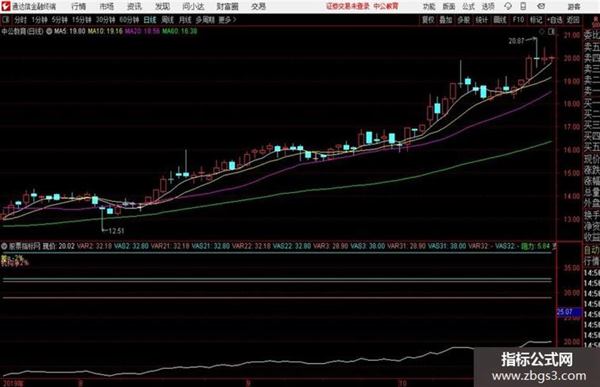Click the MA10: 19.16 indicator value
The width and height of the screenshot is (600, 387).
click(105, 31)
